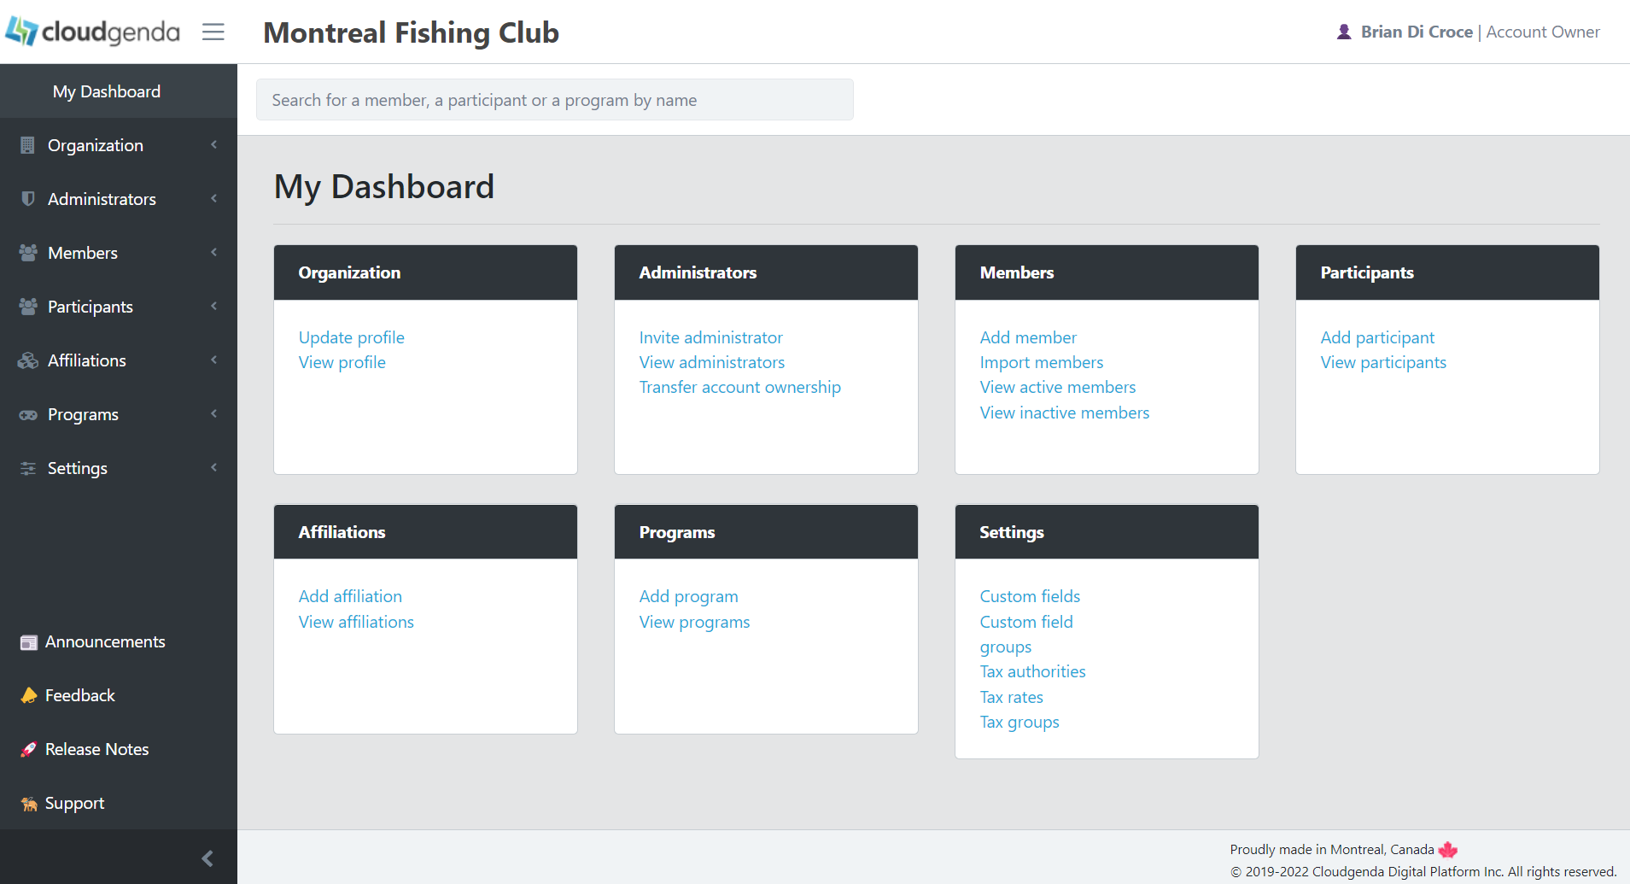
Task: Click the user profile avatar icon
Action: [1343, 32]
